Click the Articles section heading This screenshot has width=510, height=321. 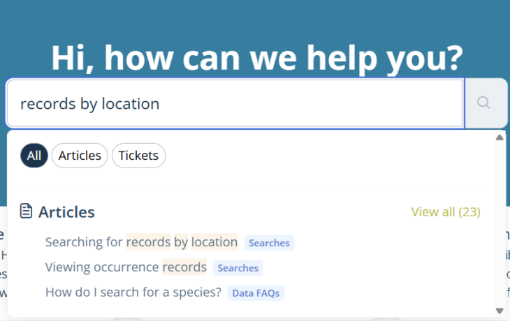[66, 212]
